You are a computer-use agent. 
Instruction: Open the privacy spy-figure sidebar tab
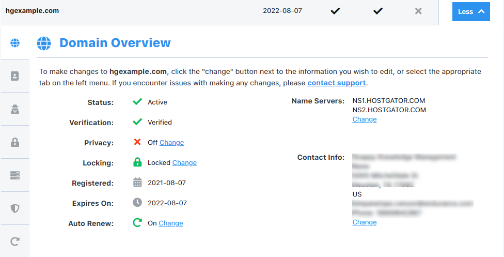click(x=15, y=109)
